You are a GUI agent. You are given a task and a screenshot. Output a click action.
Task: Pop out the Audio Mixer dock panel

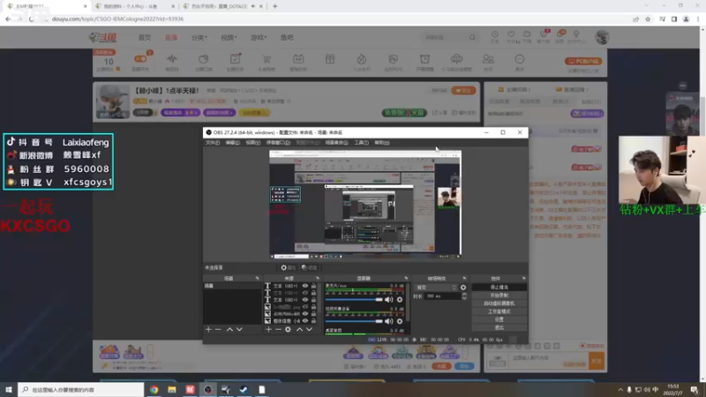coord(406,278)
